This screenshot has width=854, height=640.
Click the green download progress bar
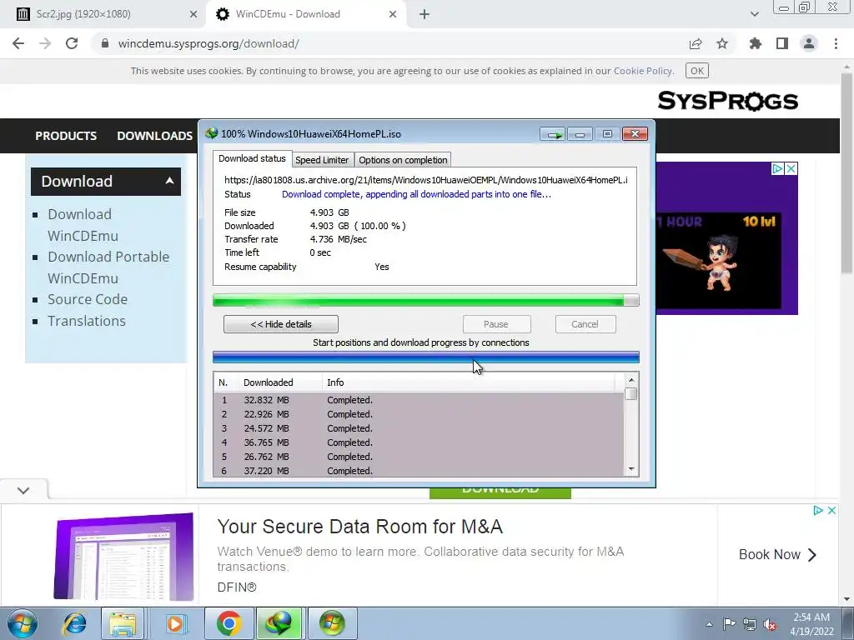[426, 300]
